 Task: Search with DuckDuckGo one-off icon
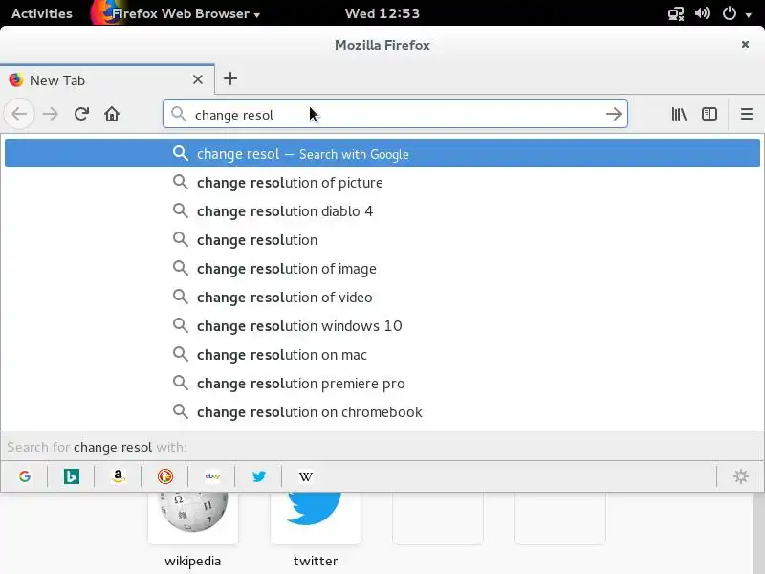(164, 476)
